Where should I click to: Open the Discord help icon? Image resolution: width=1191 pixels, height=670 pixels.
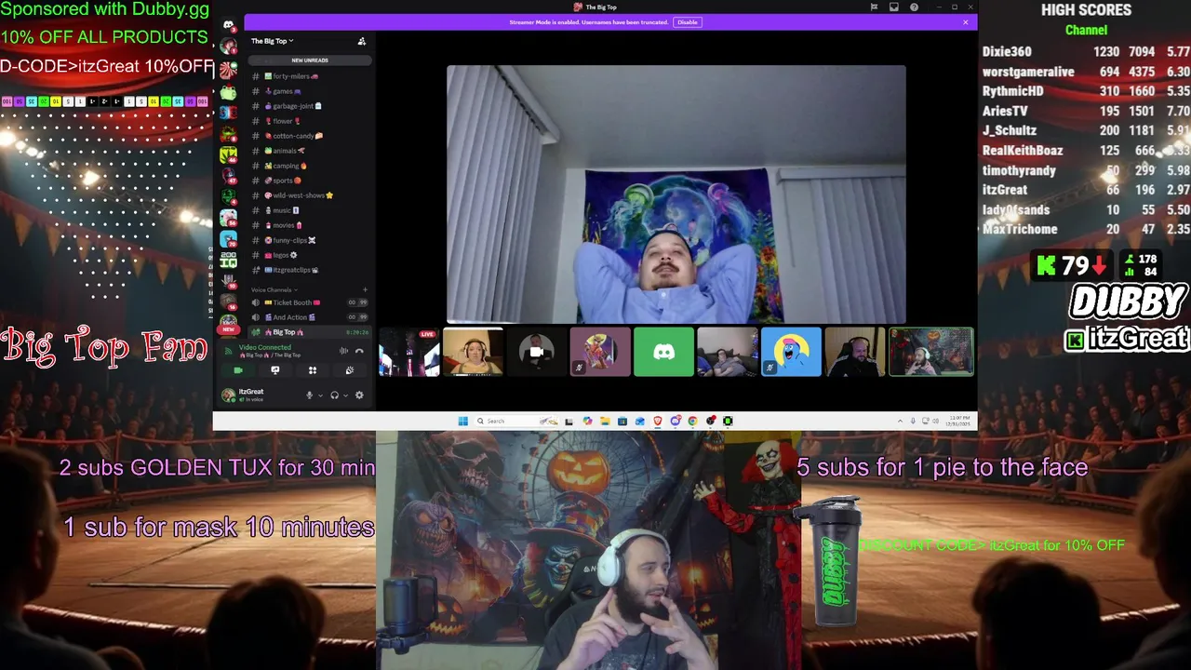[x=914, y=7]
